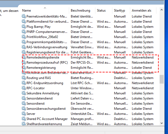Sort list by the Status column
This screenshot has height=134, width=168.
(101, 11)
